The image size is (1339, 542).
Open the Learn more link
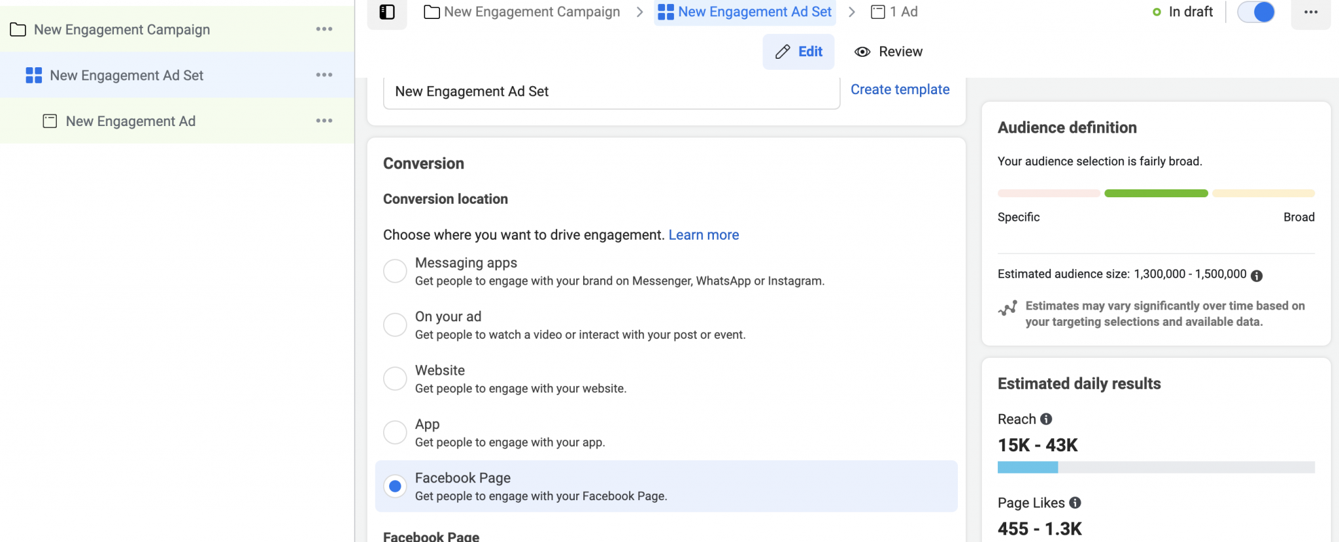[703, 235]
